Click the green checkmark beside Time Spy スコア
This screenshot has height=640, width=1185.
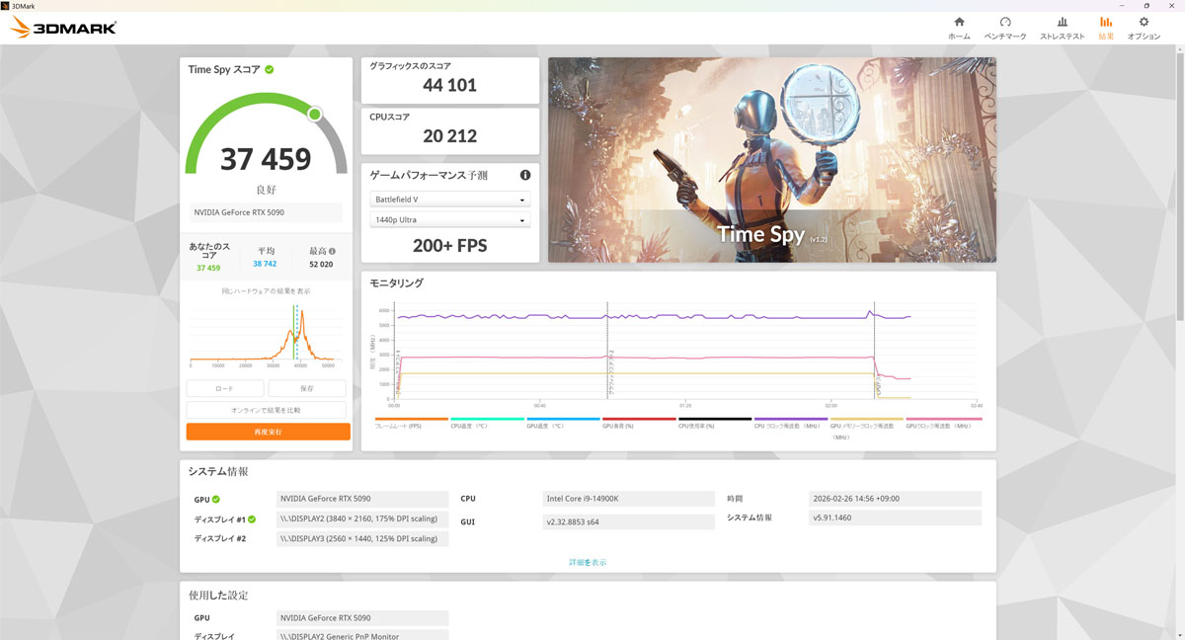[270, 69]
